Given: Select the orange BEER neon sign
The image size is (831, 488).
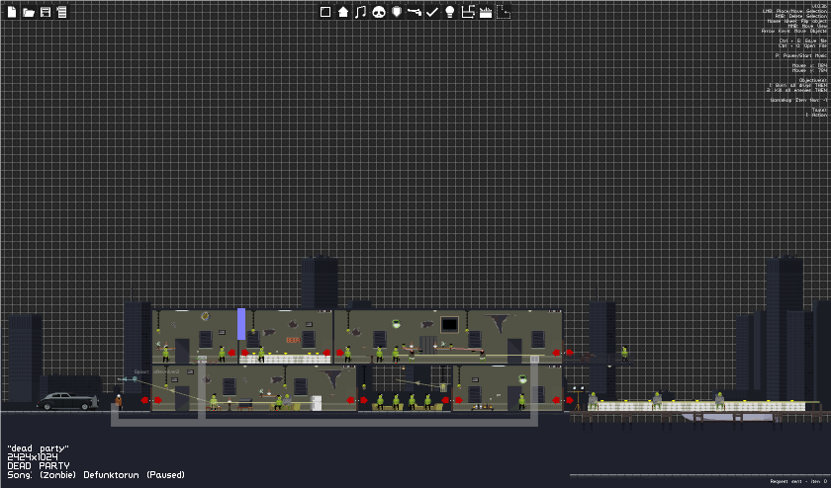Looking at the screenshot, I should (293, 340).
